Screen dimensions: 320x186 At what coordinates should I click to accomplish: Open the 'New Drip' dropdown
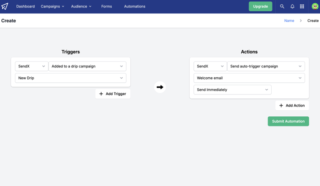[x=71, y=78]
